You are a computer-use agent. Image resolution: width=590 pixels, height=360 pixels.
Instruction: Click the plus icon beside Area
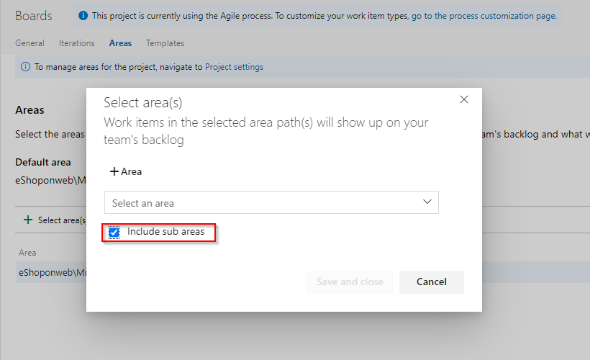[114, 171]
